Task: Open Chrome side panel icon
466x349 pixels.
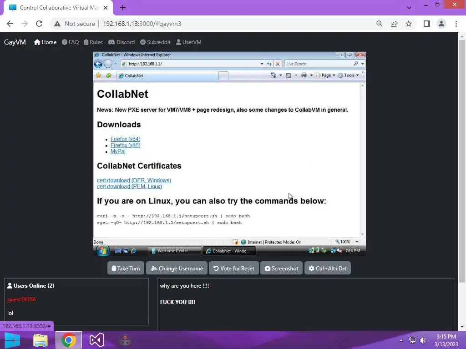Action: point(427,24)
